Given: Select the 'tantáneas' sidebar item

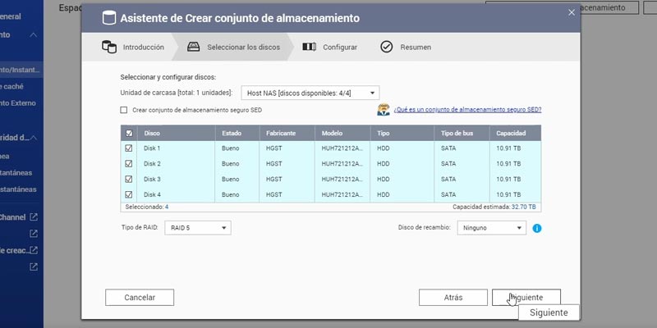Looking at the screenshot, I should tap(16, 173).
